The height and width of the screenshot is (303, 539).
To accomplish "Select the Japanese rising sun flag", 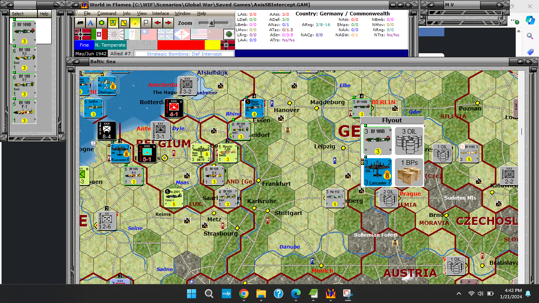I will coord(116,34).
